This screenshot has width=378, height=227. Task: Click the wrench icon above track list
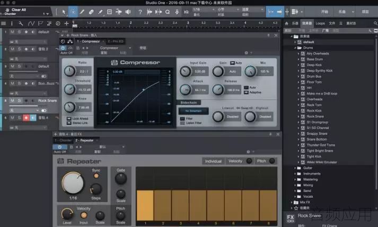(21, 23)
